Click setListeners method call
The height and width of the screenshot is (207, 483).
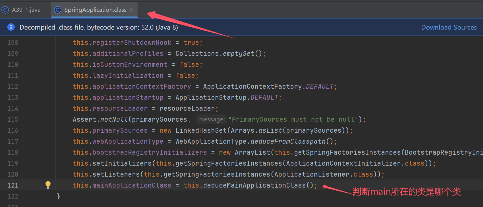click(x=116, y=174)
